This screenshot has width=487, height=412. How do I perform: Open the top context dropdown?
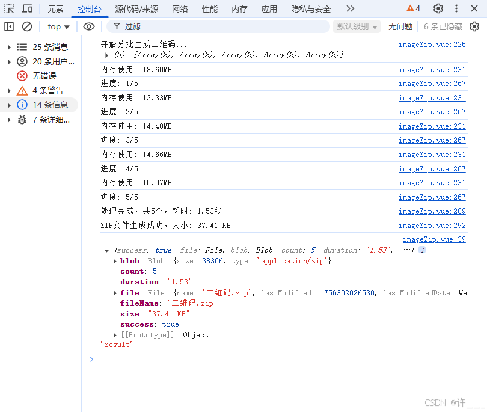coord(58,27)
